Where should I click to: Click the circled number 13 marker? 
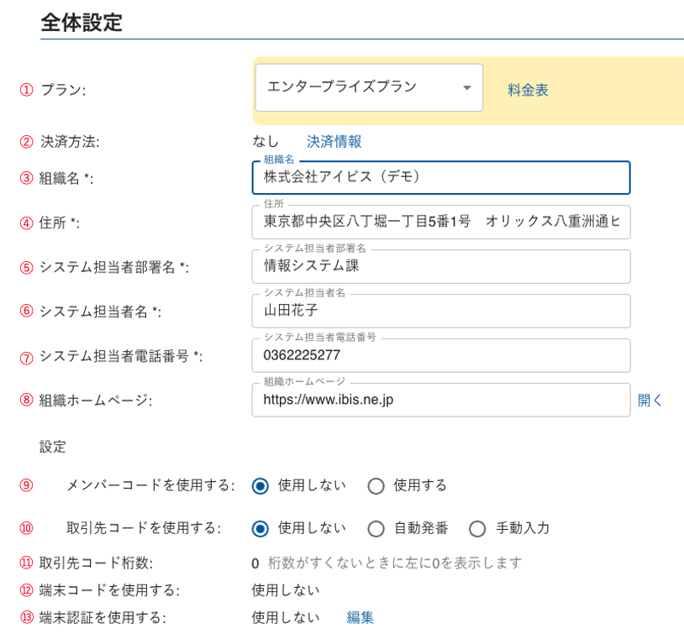(x=26, y=617)
